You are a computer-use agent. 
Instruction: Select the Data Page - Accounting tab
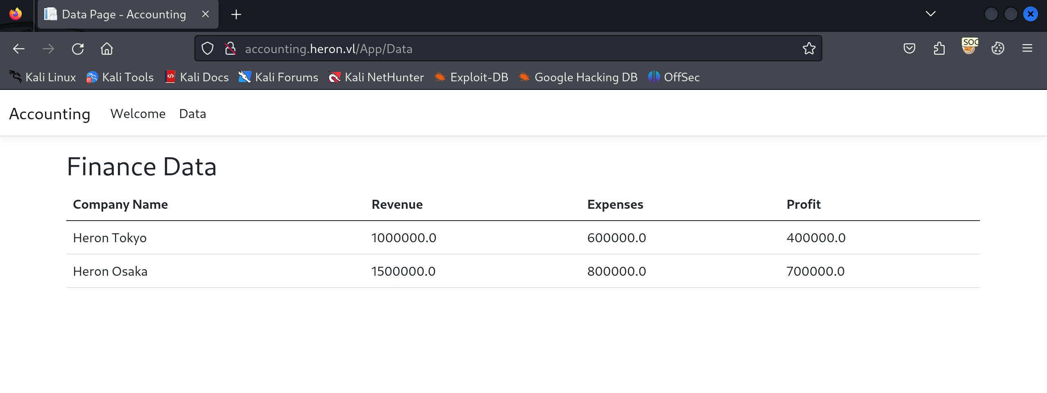point(123,15)
